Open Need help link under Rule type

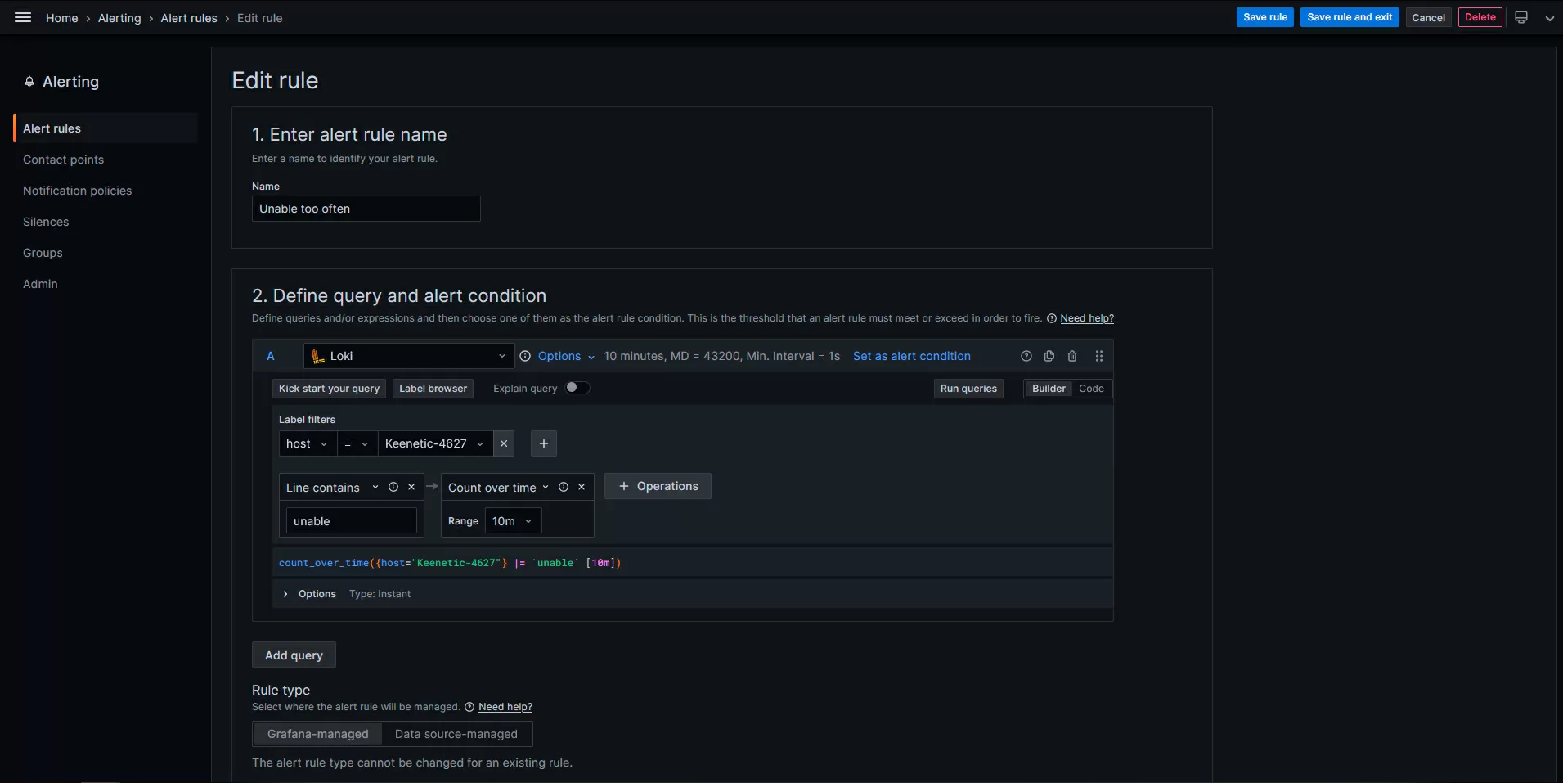pyautogui.click(x=505, y=707)
